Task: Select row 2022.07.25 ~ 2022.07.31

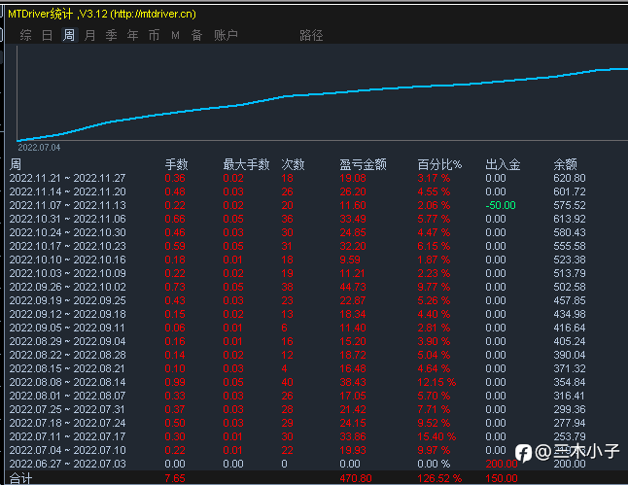Action: [x=297, y=409]
